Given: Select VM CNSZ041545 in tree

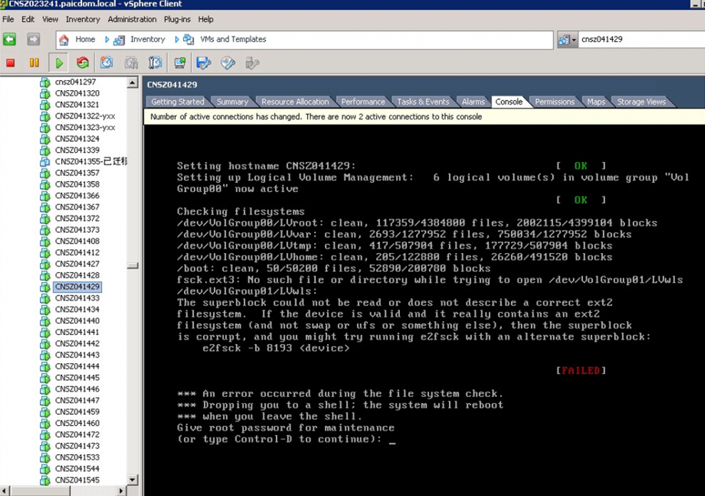Looking at the screenshot, I should pyautogui.click(x=77, y=480).
